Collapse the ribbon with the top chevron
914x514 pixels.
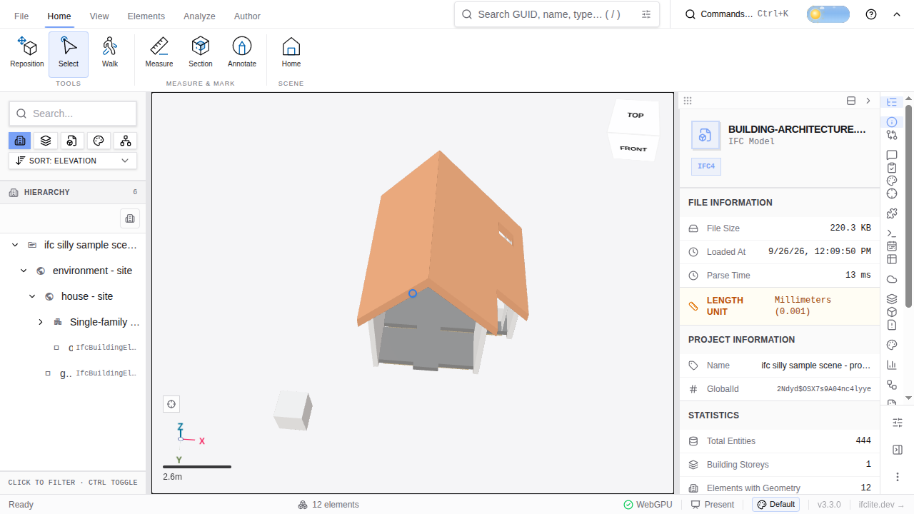pyautogui.click(x=897, y=14)
